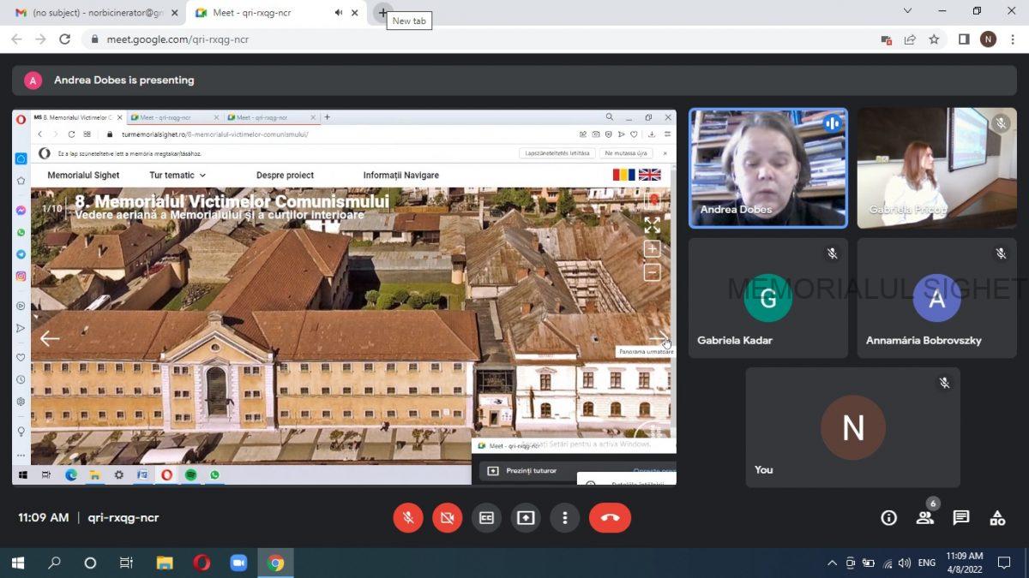Image resolution: width=1029 pixels, height=578 pixels.
Task: Open Meet's three-dot more options menu
Action: 564,517
